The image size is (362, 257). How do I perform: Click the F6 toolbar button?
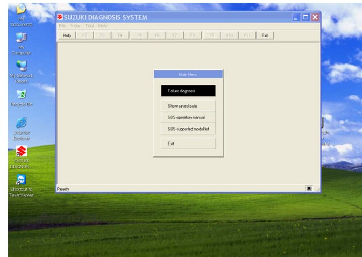[157, 35]
